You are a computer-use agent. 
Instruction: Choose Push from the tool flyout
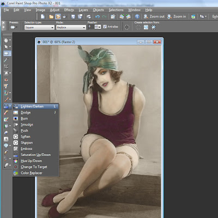tap(36, 130)
